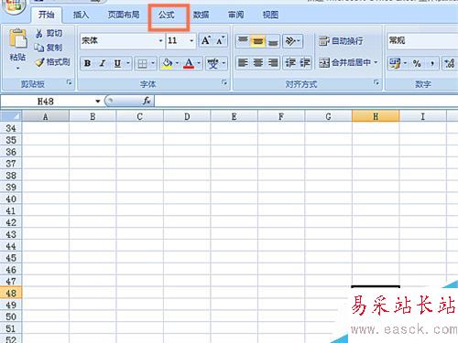Select row 48 header

11,294
